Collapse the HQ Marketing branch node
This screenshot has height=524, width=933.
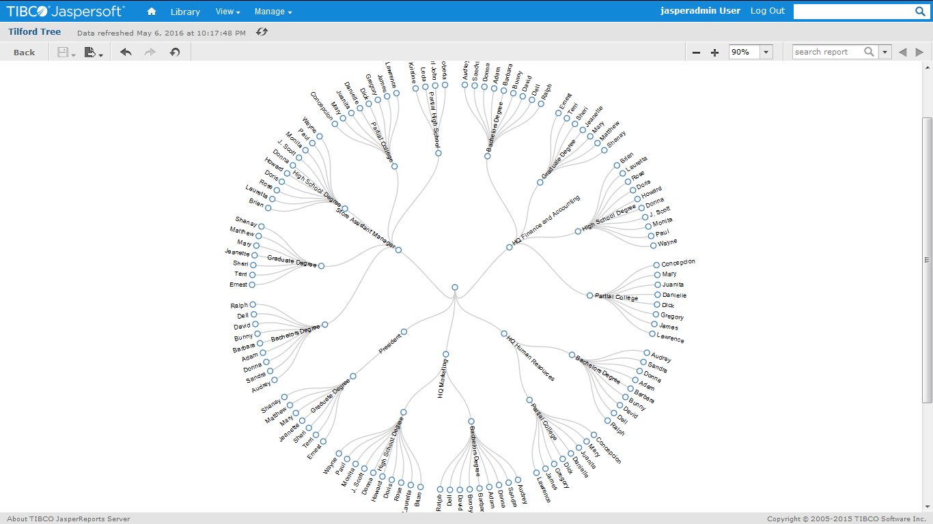(446, 354)
